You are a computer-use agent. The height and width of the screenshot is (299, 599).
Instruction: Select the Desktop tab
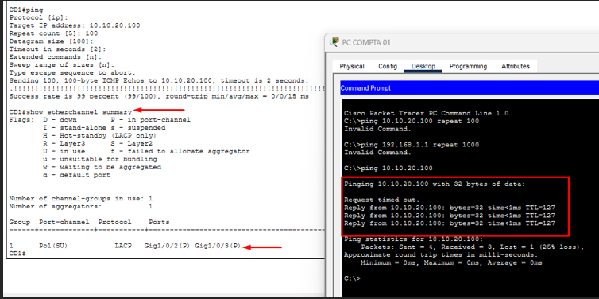tap(423, 66)
